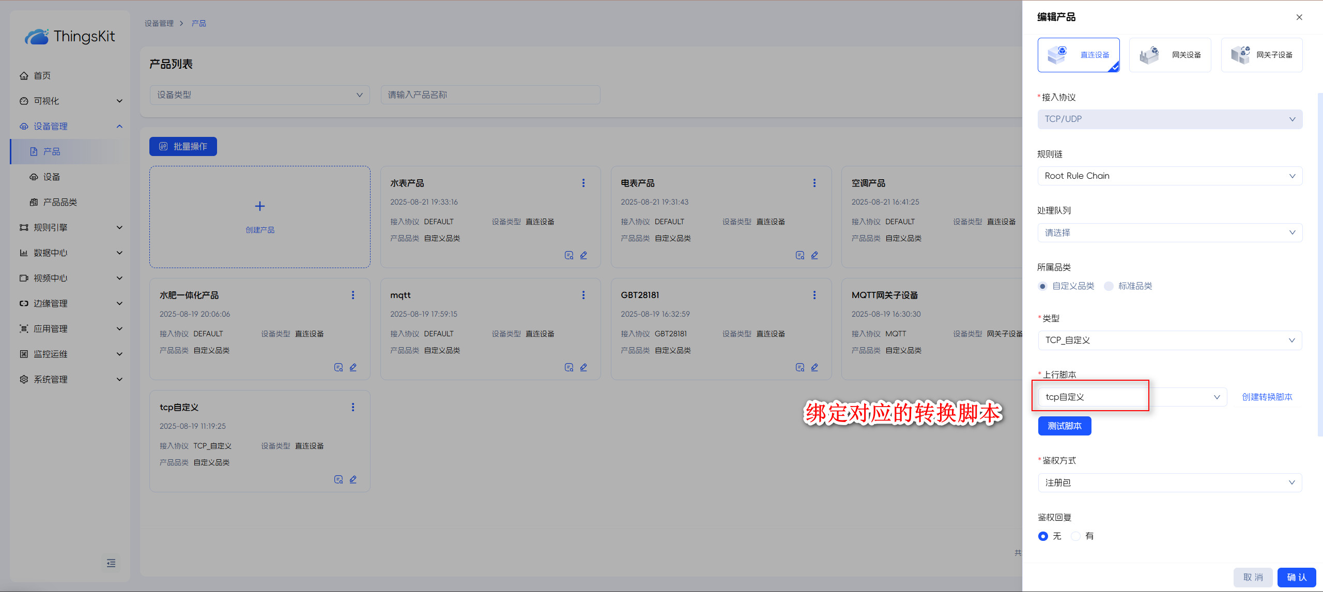Viewport: 1323px width, 592px height.
Task: Select 标准品类 radio option
Action: tap(1109, 286)
